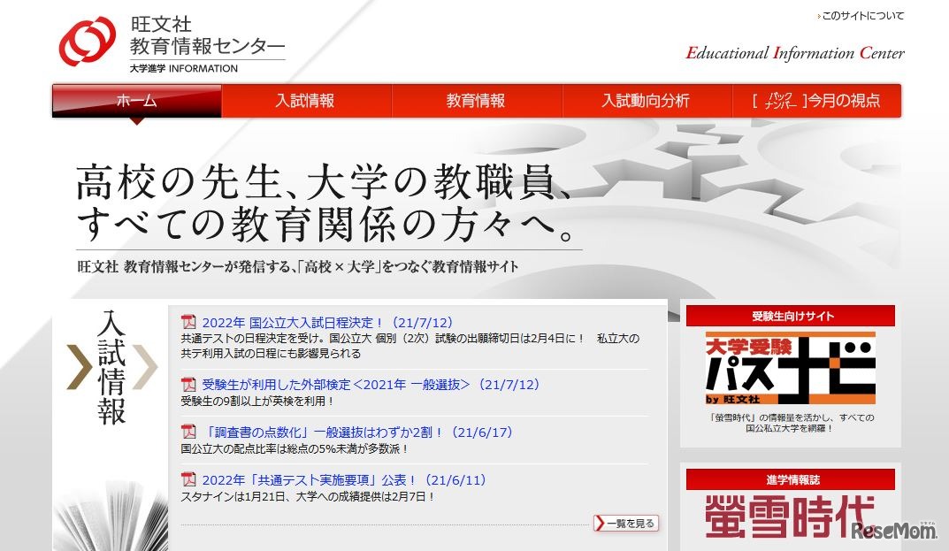The image size is (949, 551).
Task: Switch to the 入試動向分析 tab
Action: click(647, 101)
